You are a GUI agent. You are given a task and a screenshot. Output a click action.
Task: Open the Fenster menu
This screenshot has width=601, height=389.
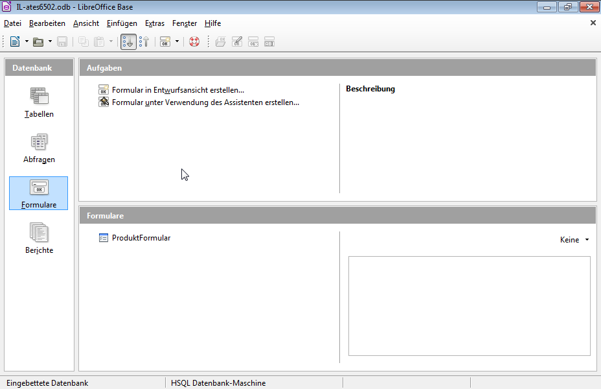pos(185,23)
